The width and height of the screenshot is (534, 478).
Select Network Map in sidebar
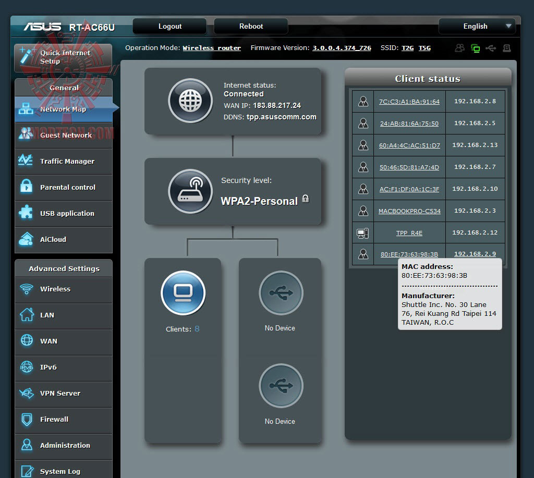coord(63,109)
